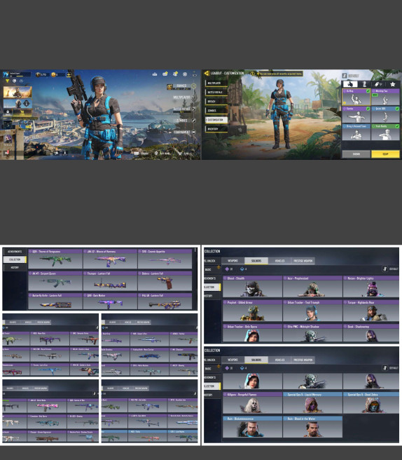Select the Bring It Around Town emote
This screenshot has width=402, height=460.
pos(356,132)
